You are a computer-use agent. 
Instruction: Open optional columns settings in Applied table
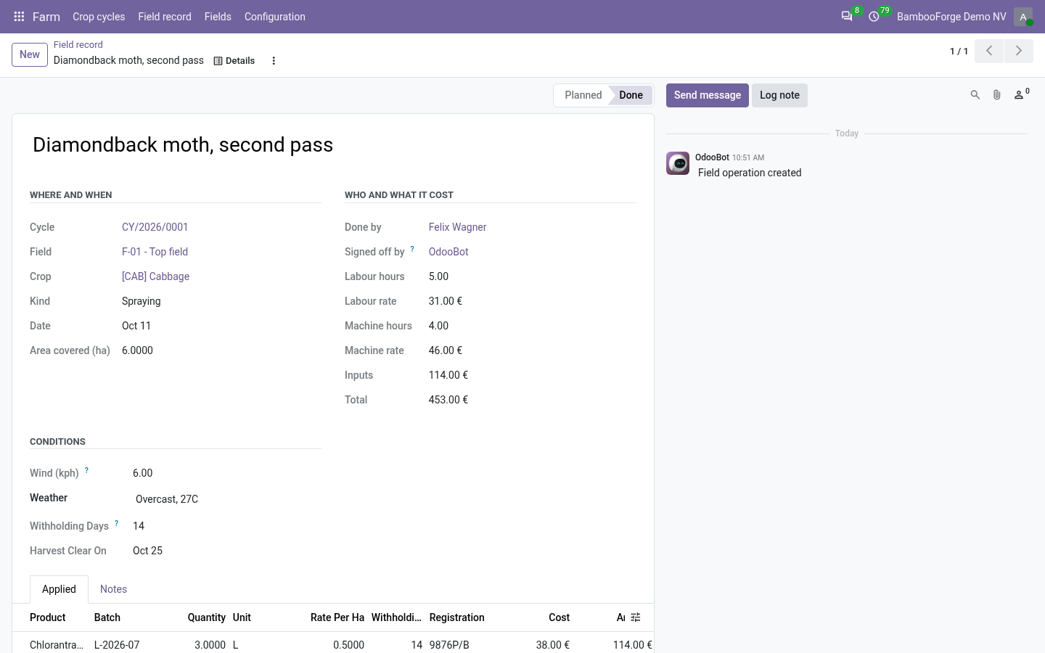point(636,617)
